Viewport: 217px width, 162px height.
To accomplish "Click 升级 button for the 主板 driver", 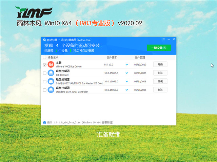I will click(x=160, y=64).
